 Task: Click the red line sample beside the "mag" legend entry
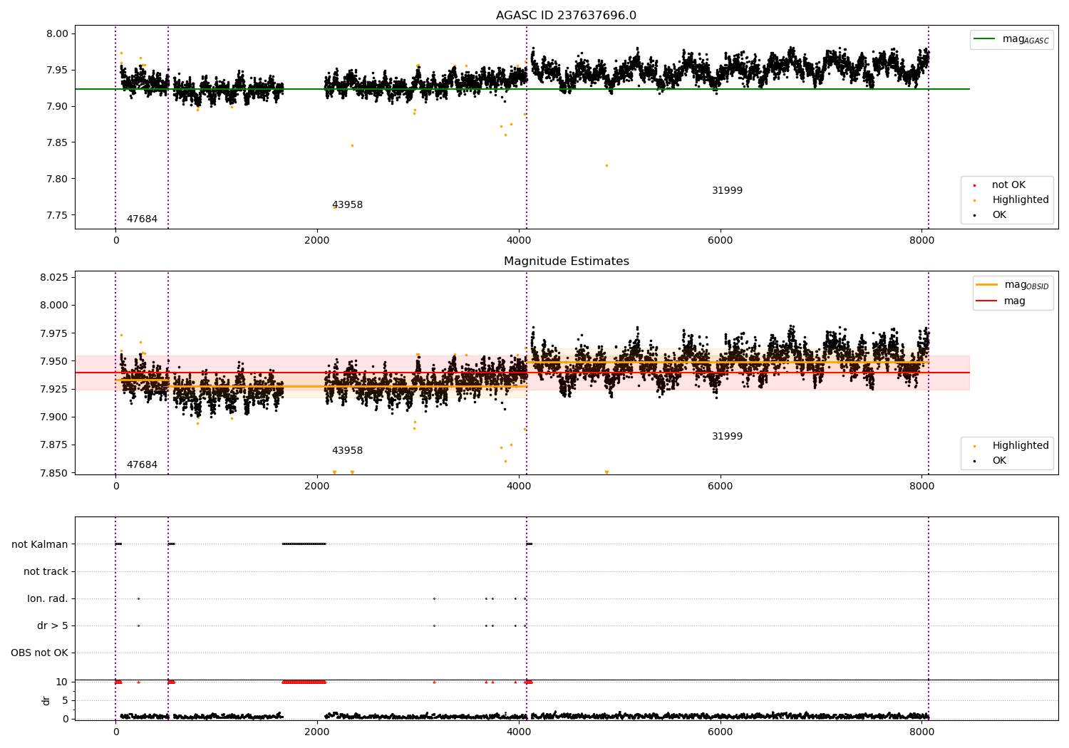click(x=987, y=301)
